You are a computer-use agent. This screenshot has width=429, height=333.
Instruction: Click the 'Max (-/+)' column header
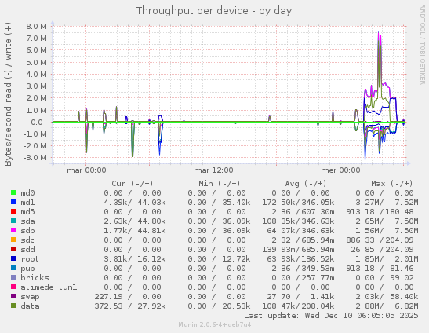click(392, 183)
